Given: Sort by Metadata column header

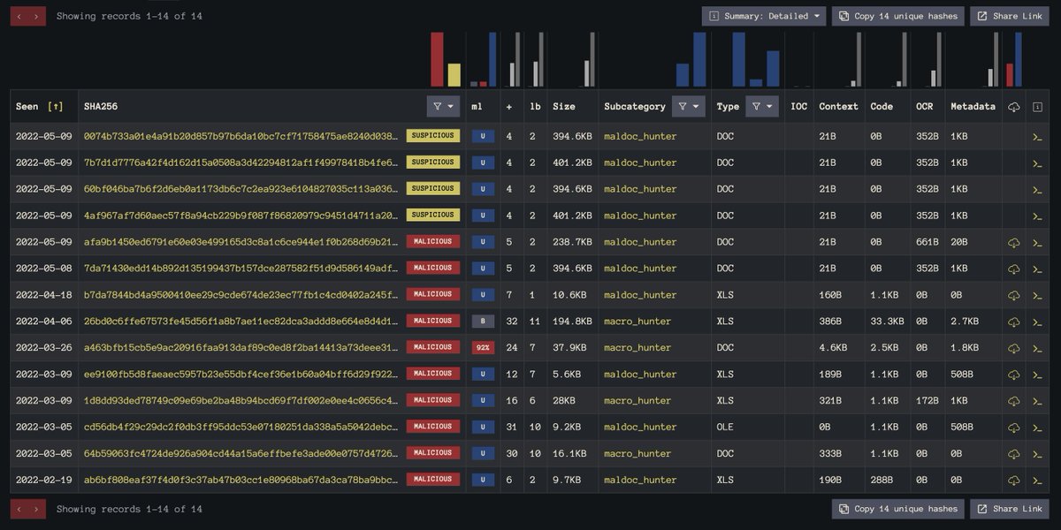Looking at the screenshot, I should click(x=973, y=107).
